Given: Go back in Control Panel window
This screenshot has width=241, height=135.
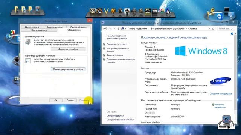Looking at the screenshot, I should [105, 28].
